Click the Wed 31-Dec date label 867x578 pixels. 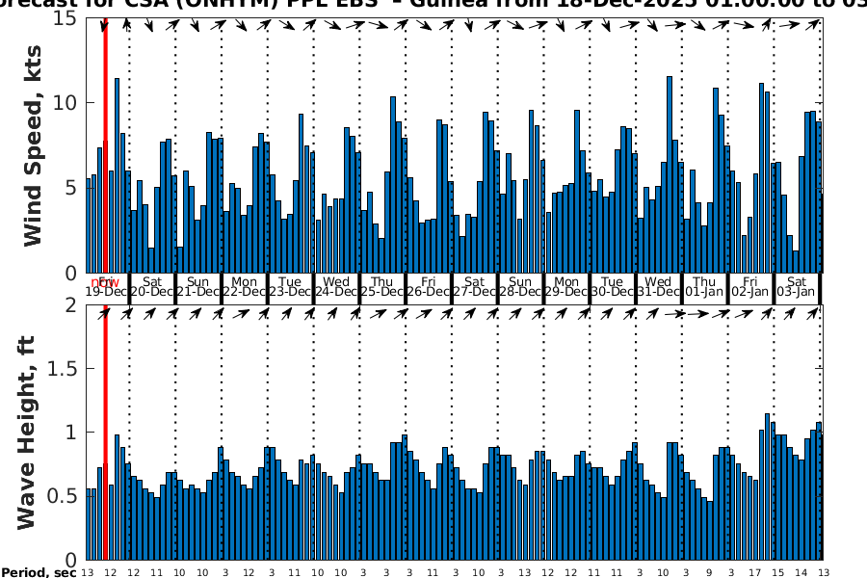pyautogui.click(x=658, y=286)
